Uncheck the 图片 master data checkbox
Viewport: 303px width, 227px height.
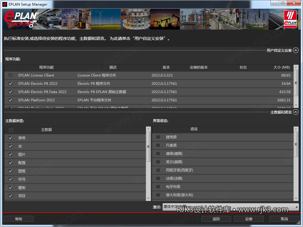point(10,155)
